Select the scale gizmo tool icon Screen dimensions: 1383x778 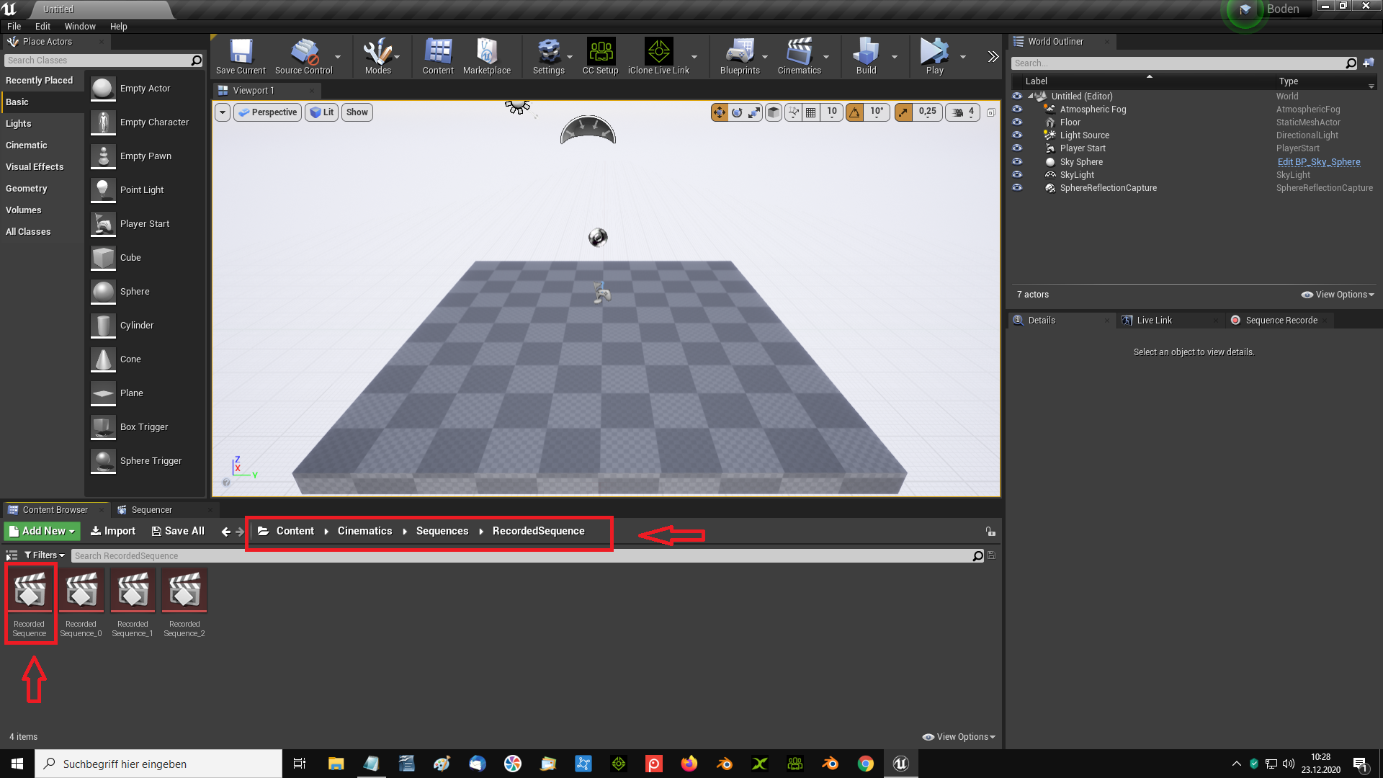[754, 112]
